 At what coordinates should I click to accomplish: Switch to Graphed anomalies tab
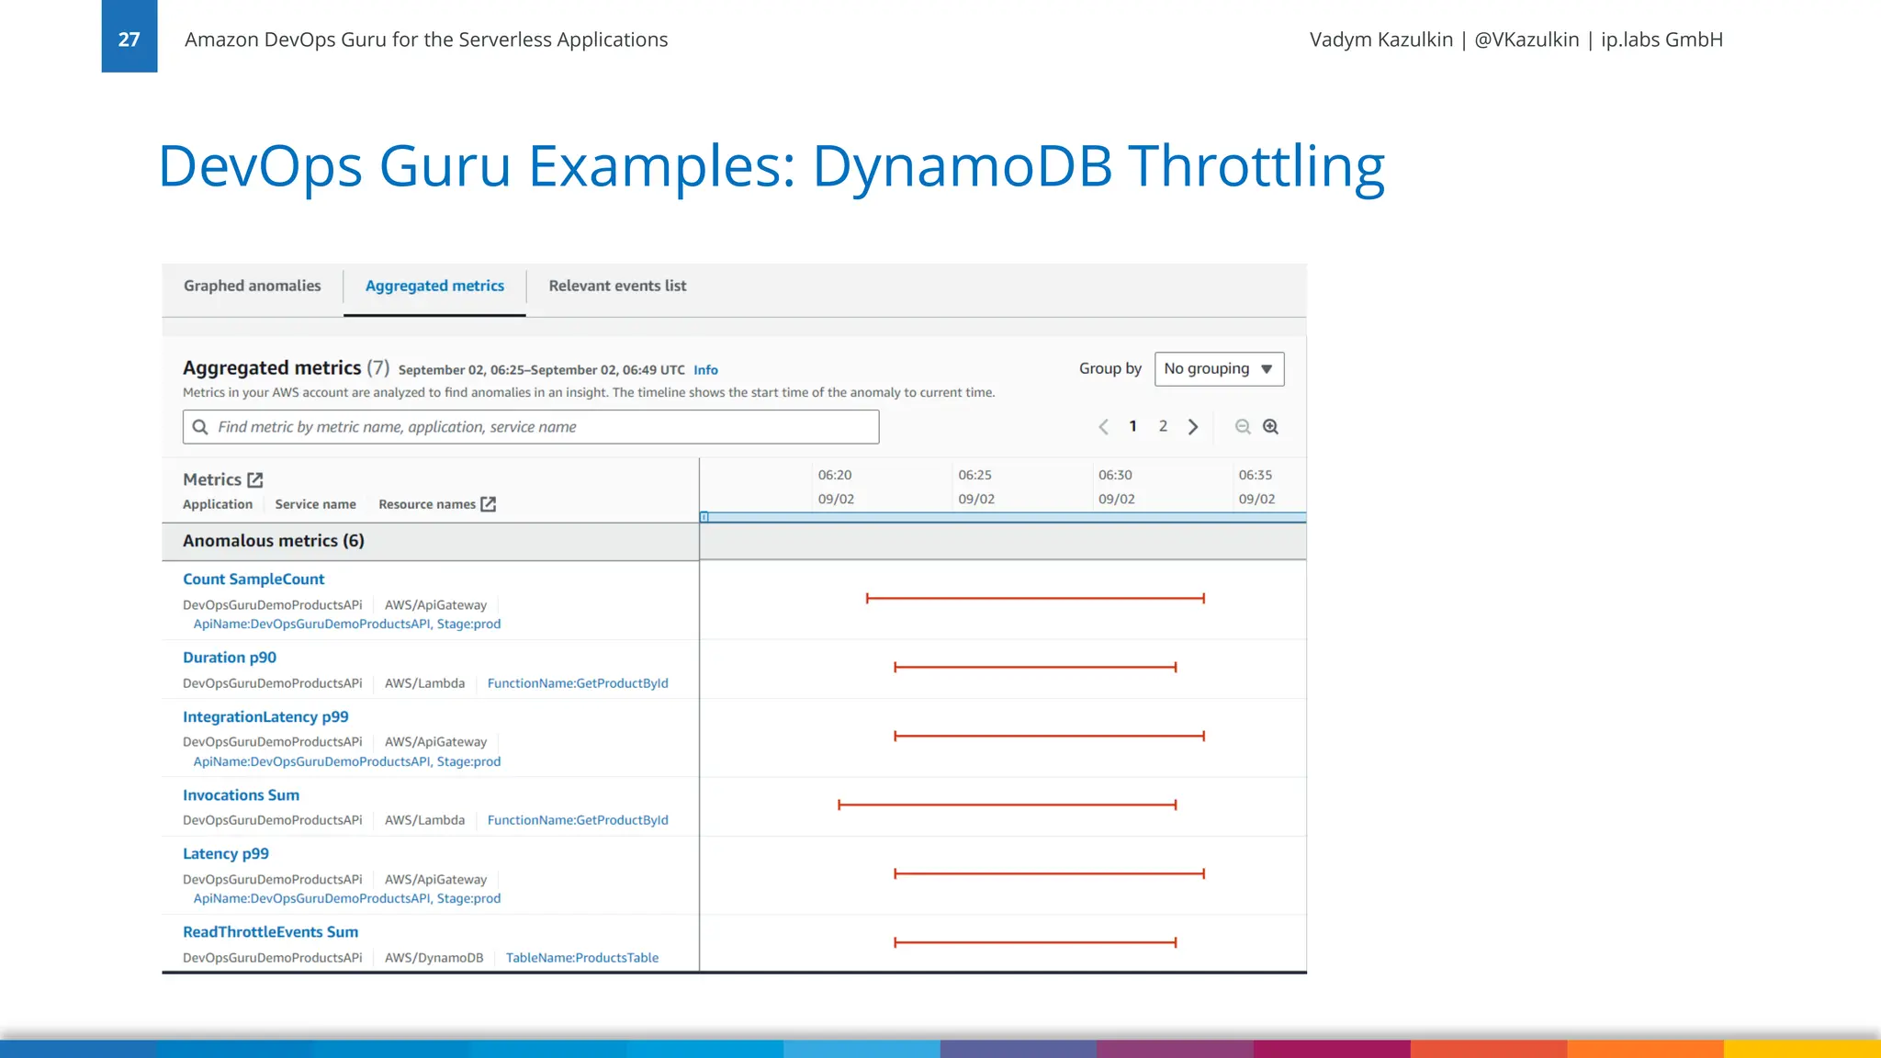point(252,286)
